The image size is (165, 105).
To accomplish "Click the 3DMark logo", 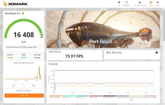I will pyautogui.click(x=15, y=4).
